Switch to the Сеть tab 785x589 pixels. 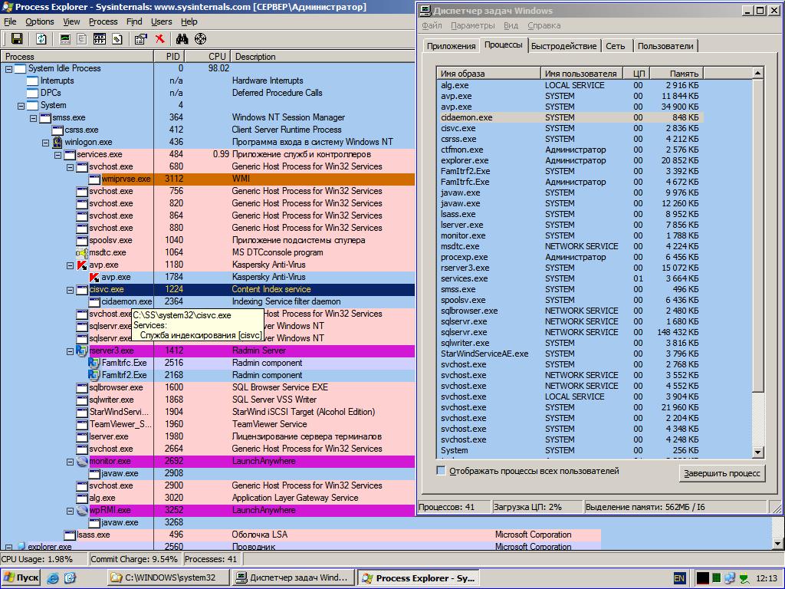point(616,46)
